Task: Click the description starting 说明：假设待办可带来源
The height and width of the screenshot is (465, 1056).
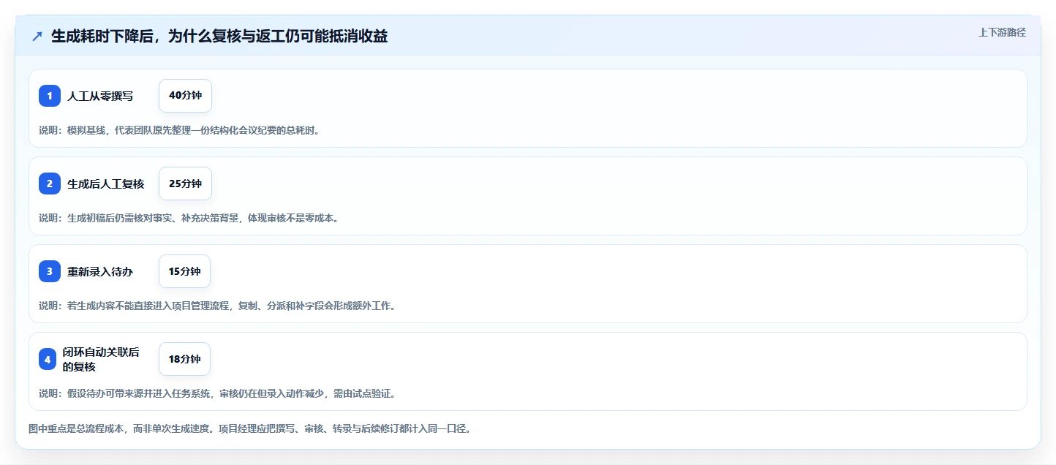Action: coord(217,393)
